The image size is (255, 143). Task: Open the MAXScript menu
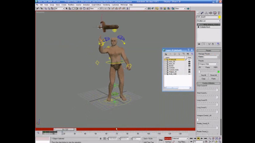point(124,5)
